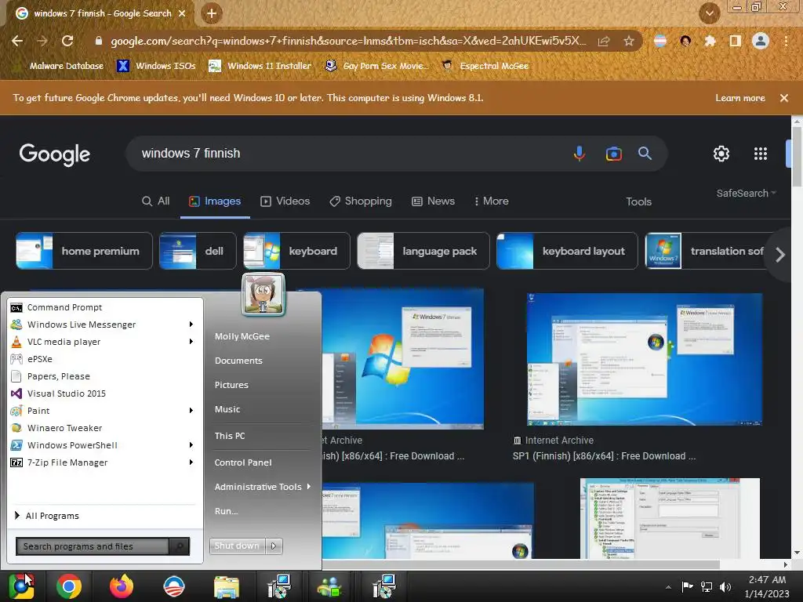Toggle the Chrome side panel icon
803x602 pixels.
coord(736,41)
